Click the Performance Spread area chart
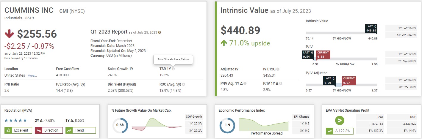The image size is (422, 139). pos(264,124)
